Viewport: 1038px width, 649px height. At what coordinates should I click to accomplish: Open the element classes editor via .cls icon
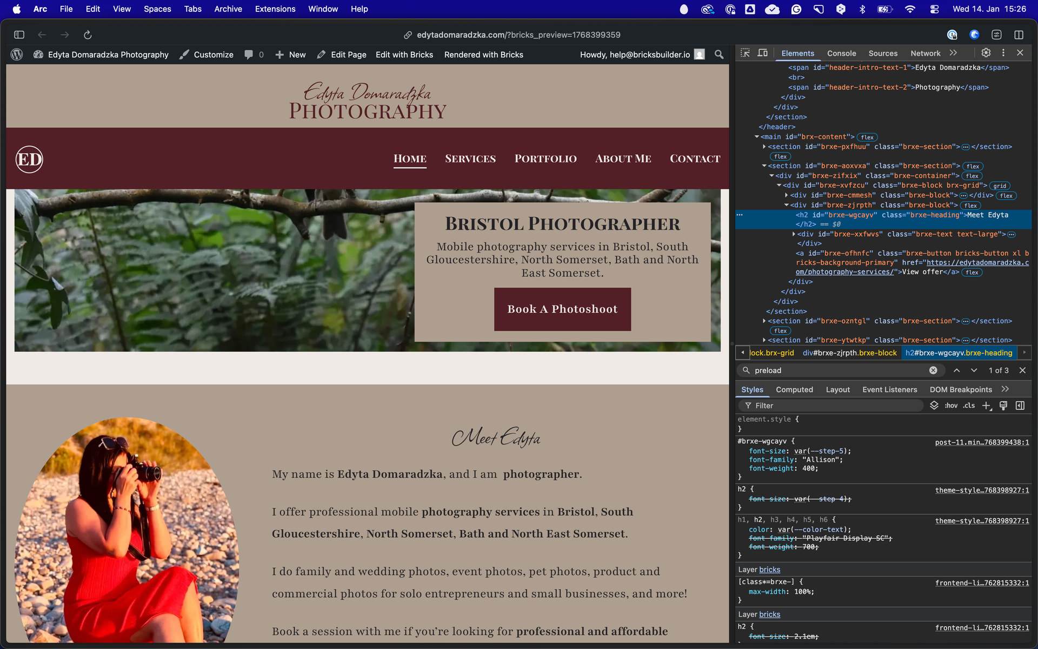pyautogui.click(x=968, y=405)
